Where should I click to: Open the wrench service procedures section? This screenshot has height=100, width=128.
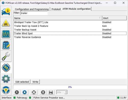tap(6, 56)
